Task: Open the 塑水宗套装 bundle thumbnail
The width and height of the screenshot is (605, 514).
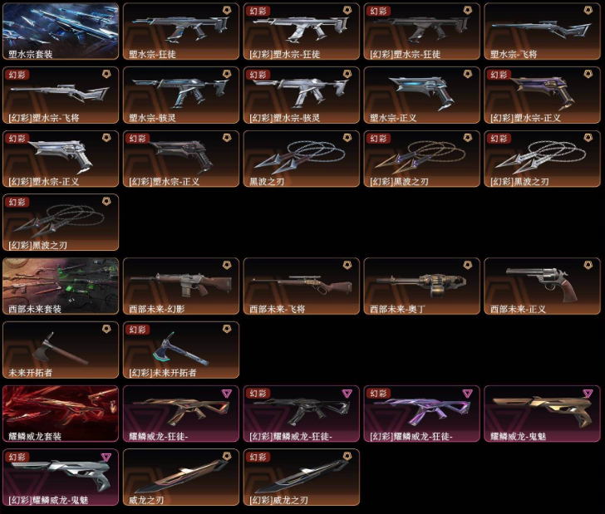Action: click(x=61, y=32)
